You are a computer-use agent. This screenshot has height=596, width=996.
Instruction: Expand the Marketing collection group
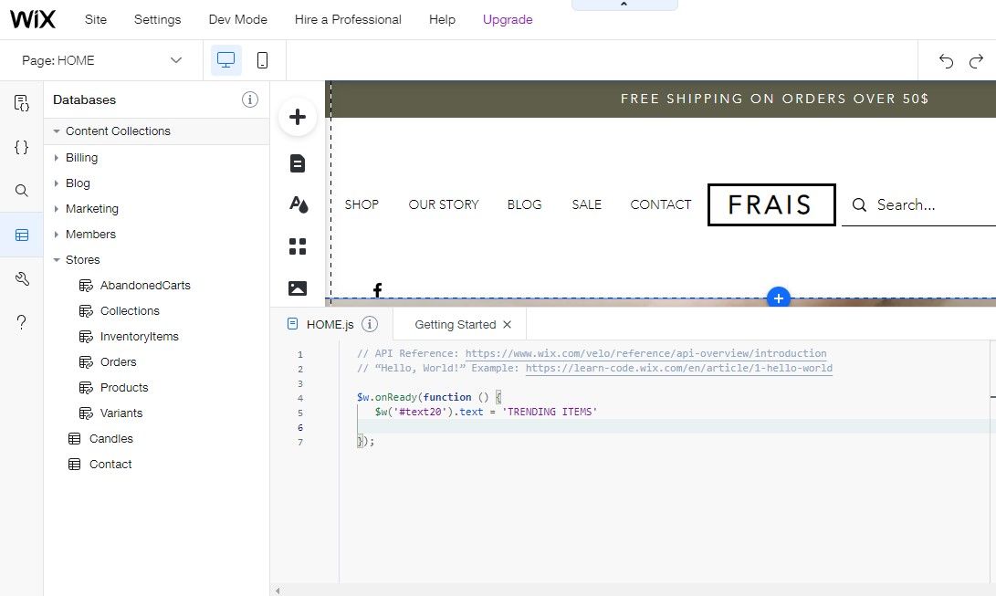tap(57, 209)
